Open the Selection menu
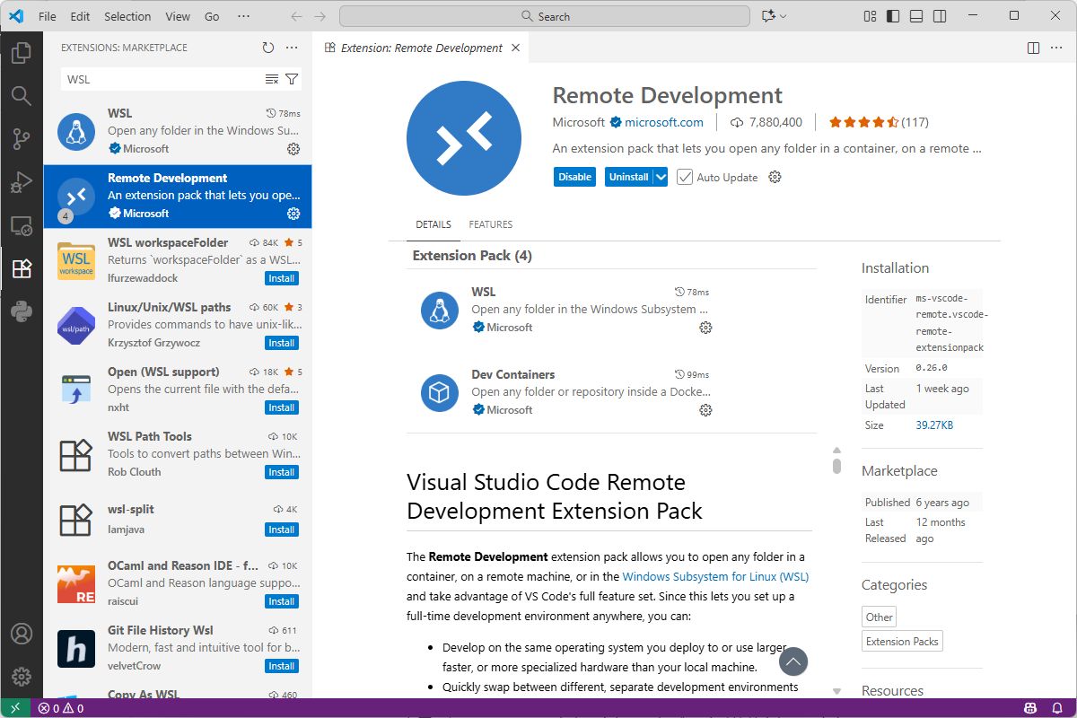 (127, 16)
